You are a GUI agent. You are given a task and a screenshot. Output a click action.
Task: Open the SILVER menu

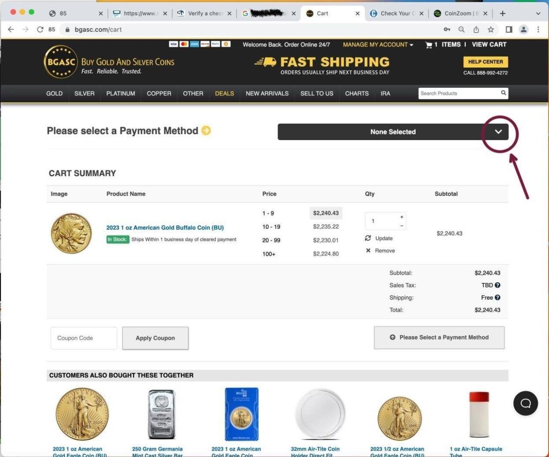tap(85, 93)
